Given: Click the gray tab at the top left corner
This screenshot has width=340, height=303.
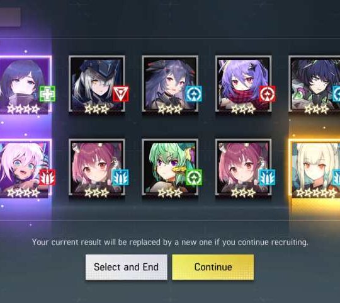Looking at the screenshot, I should [x=10, y=18].
